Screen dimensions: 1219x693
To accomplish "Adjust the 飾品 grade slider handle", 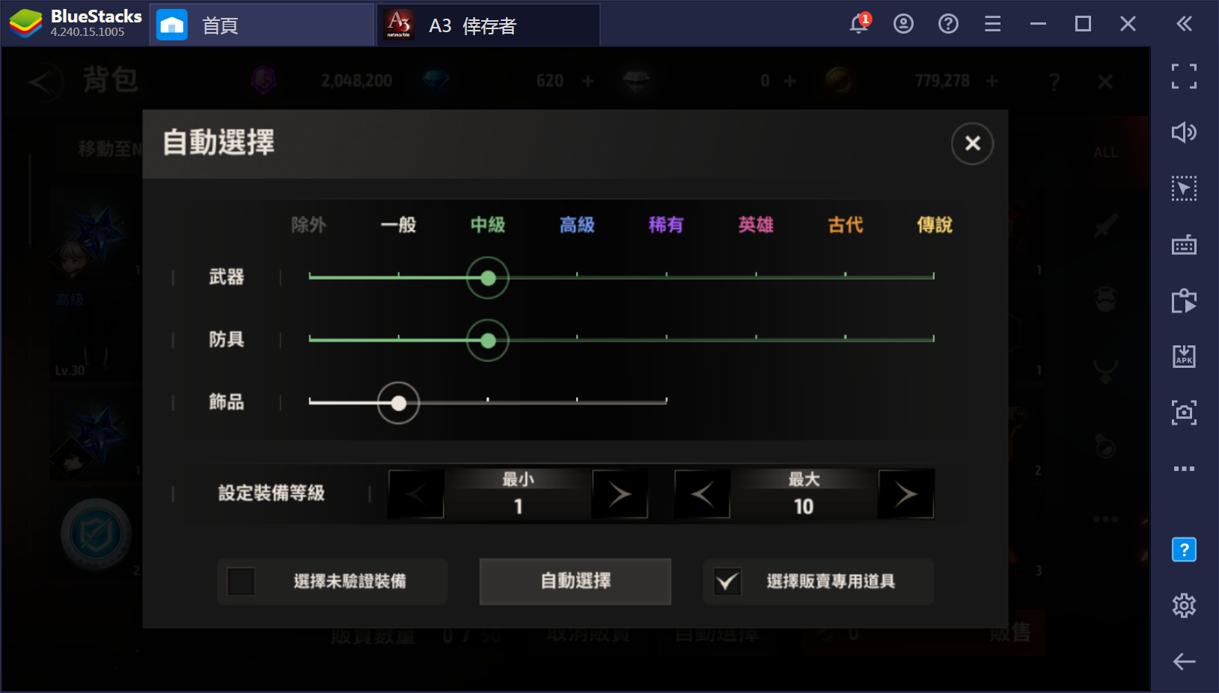I will tap(399, 404).
